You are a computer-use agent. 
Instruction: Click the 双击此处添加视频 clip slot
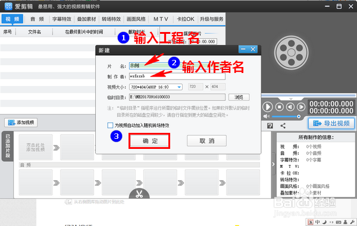pyautogui.click(x=36, y=147)
